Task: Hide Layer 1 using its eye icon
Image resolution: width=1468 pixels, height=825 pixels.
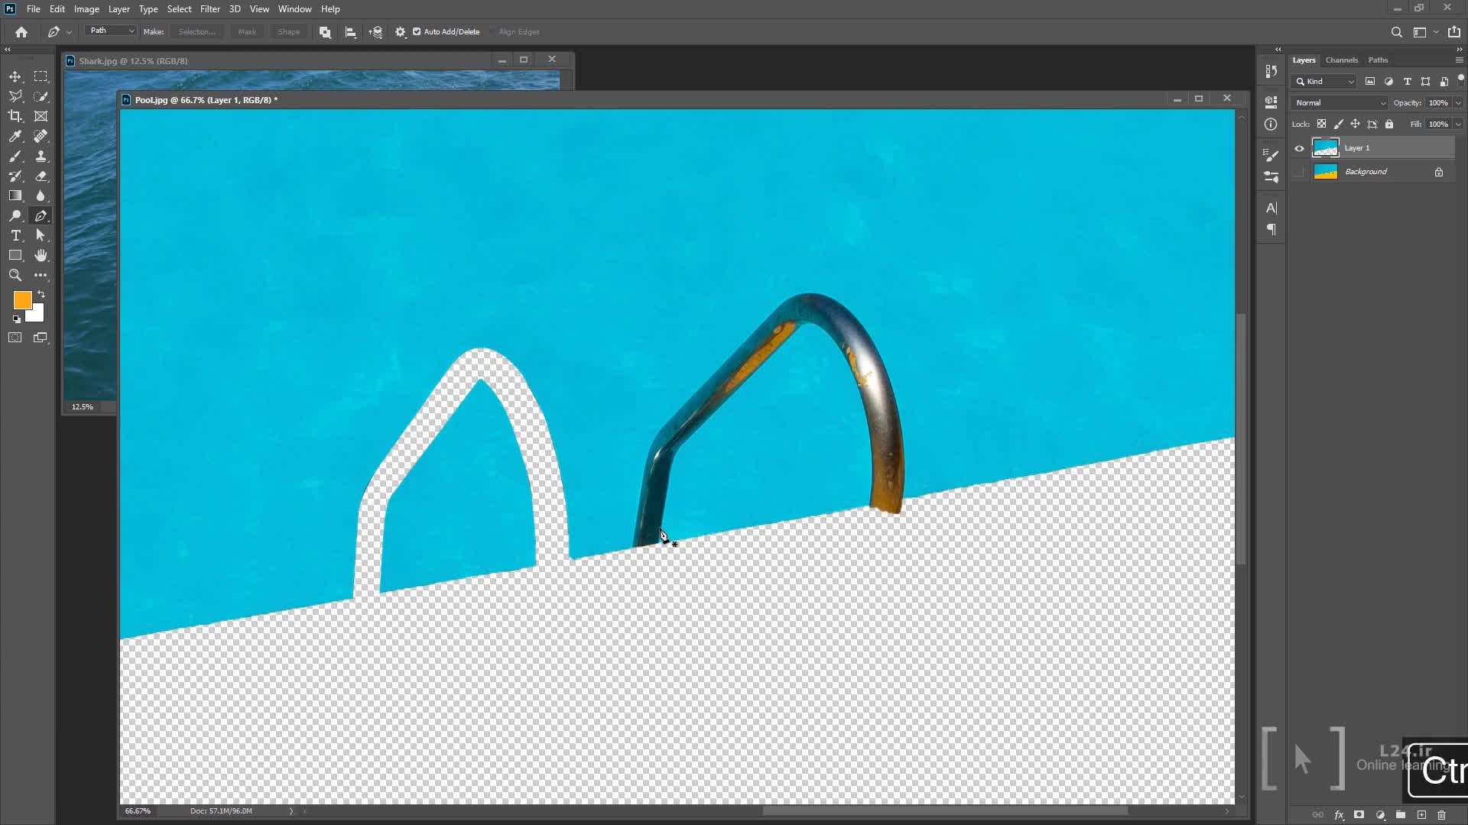Action: point(1299,148)
